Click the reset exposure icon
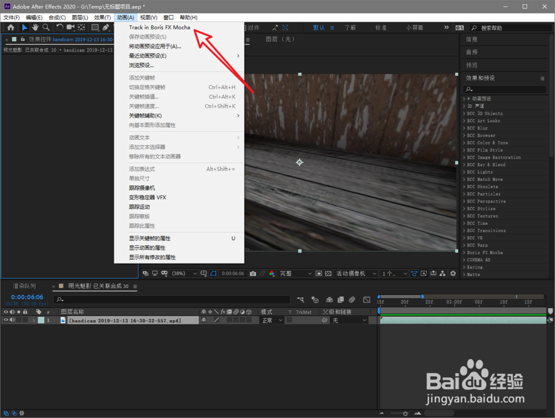The height and width of the screenshot is (418, 555). 453,274
